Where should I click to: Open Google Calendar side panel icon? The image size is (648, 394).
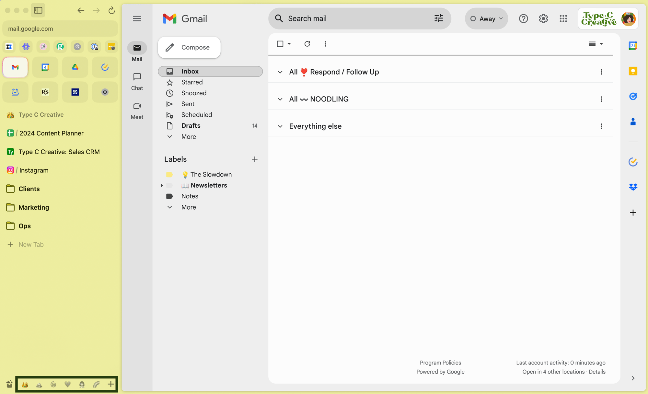coord(633,46)
